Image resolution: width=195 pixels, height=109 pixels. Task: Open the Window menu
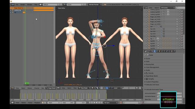pos(30,5)
